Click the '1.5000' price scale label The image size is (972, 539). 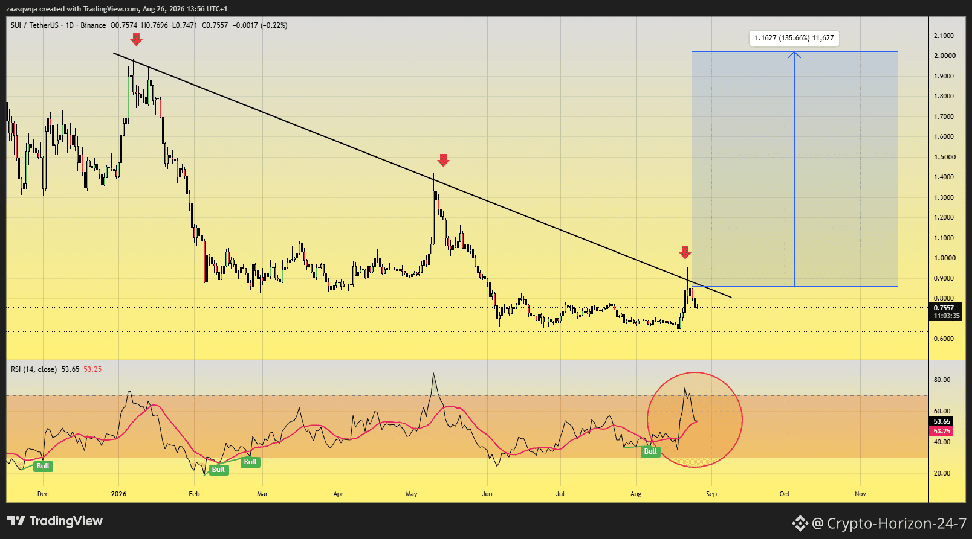pyautogui.click(x=945, y=157)
